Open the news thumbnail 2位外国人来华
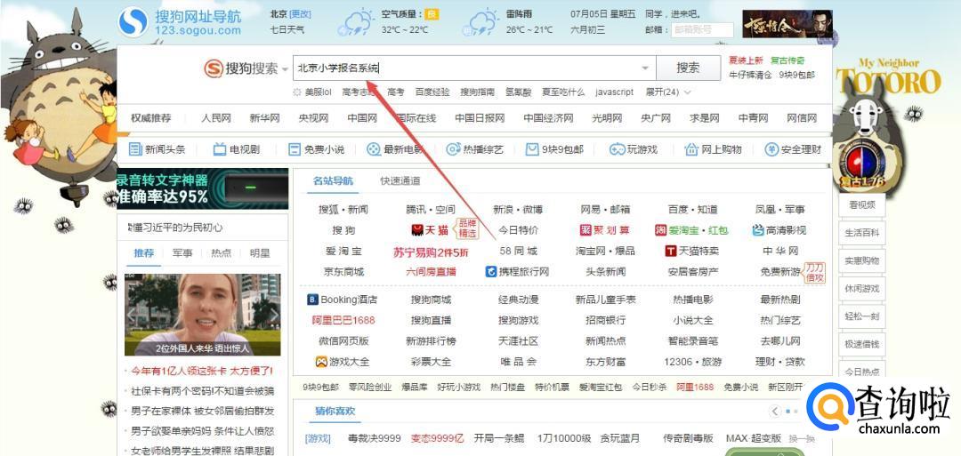961x456 pixels. click(202, 315)
